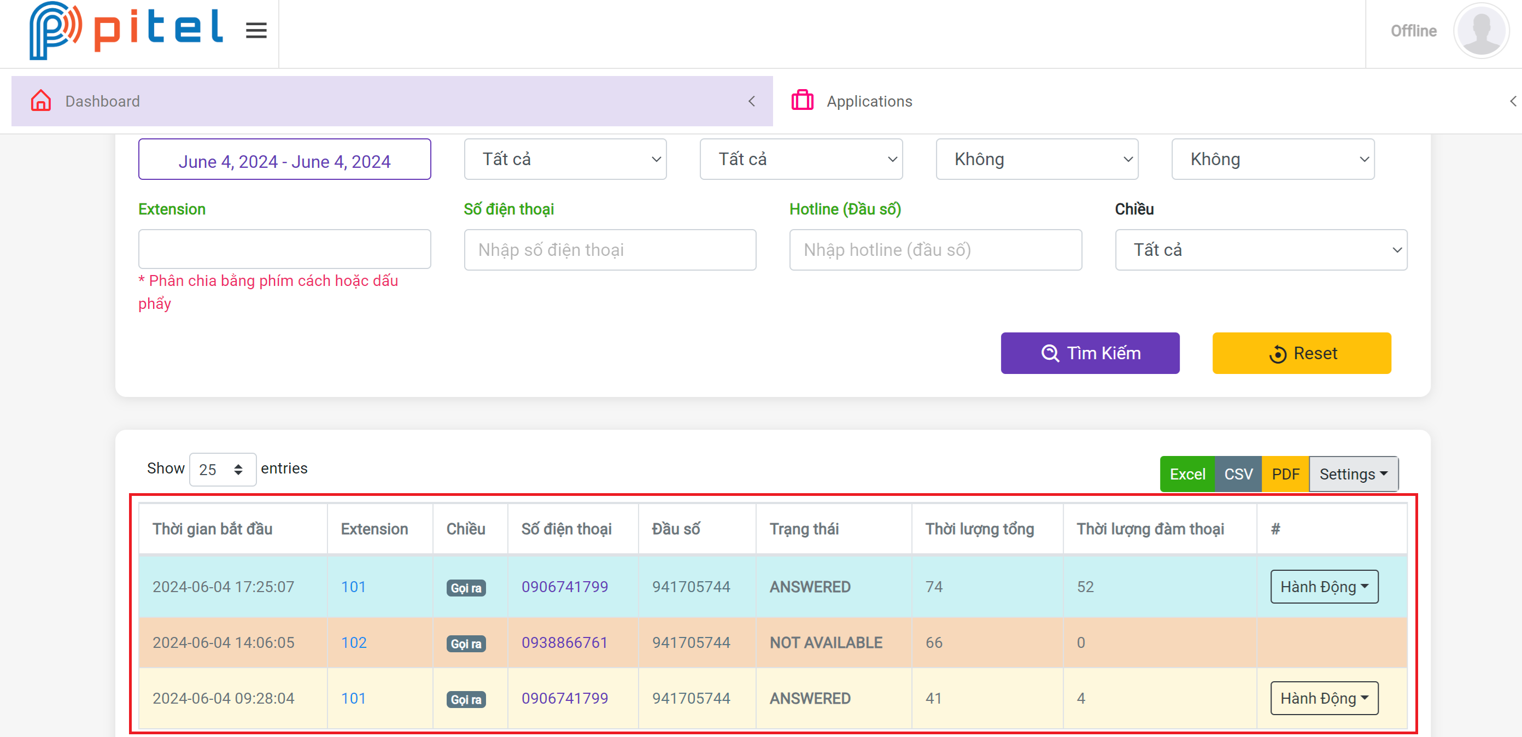Open the user avatar profile
Screen dimensions: 1522x737
tap(1480, 31)
